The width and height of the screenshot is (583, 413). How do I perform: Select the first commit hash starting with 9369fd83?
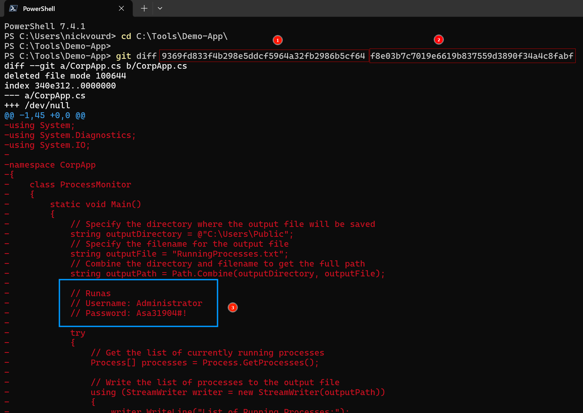tap(264, 56)
